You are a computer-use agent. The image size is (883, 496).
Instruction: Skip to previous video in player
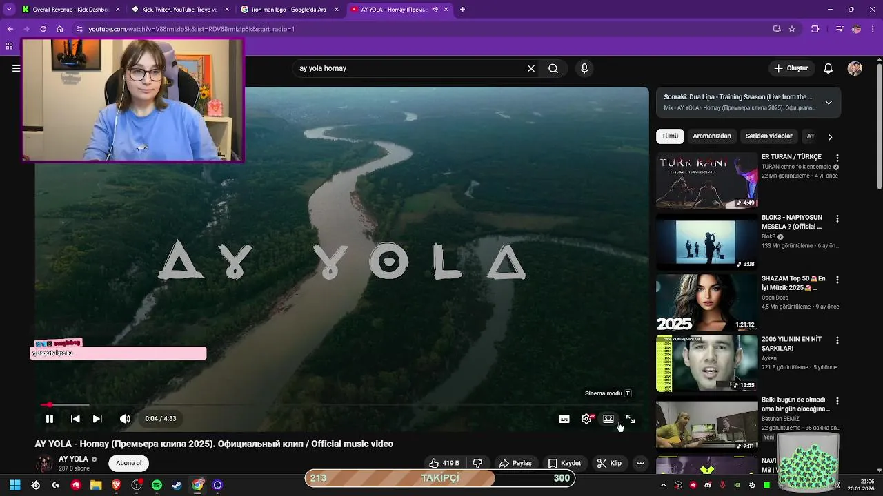[75, 419]
